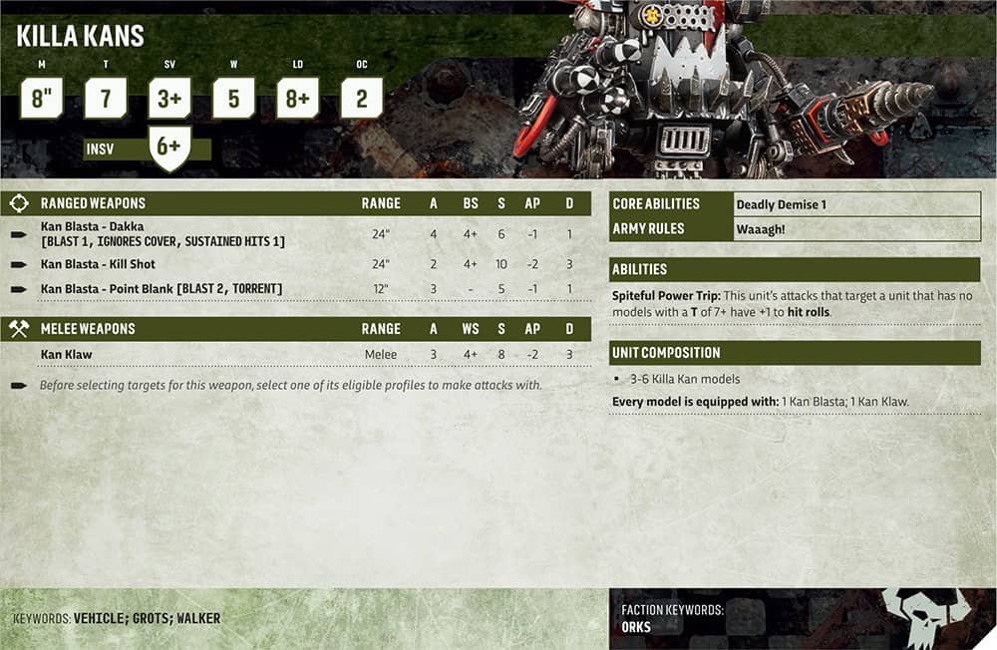Screen dimensions: 997x650
Task: Click the Deadly Demise 1 ability
Action: [x=782, y=204]
